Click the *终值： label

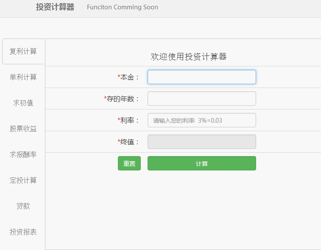pyautogui.click(x=128, y=142)
